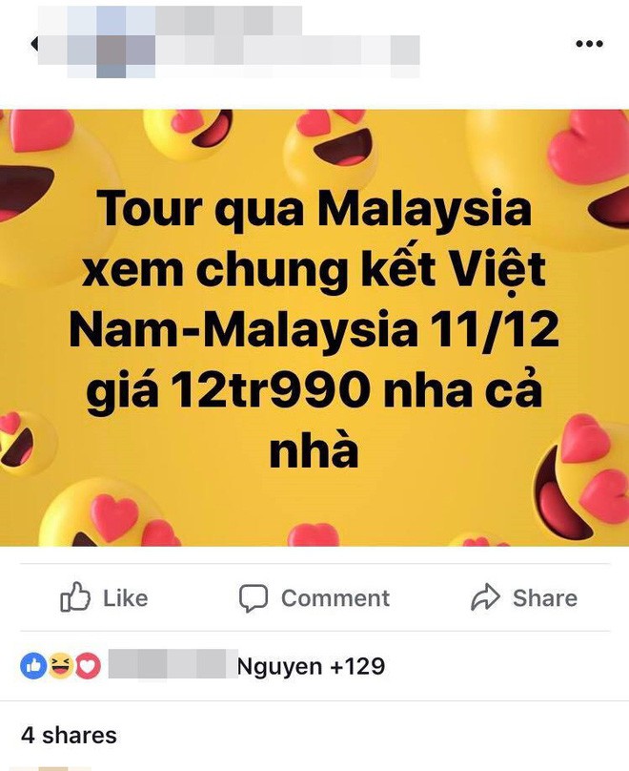Click the thumbs-up Like icon
Viewport: 629px width, 771px height.
point(74,597)
